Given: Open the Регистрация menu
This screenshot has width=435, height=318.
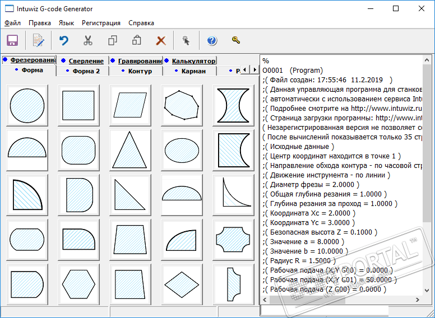Looking at the screenshot, I should tap(101, 23).
